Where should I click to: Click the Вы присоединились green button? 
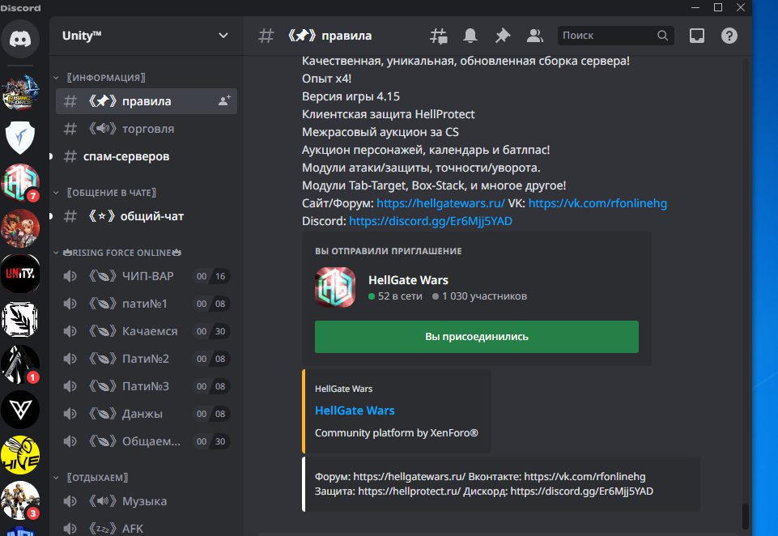tap(476, 337)
